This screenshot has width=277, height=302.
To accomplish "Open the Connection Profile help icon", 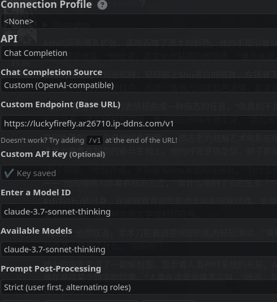I will [102, 5].
